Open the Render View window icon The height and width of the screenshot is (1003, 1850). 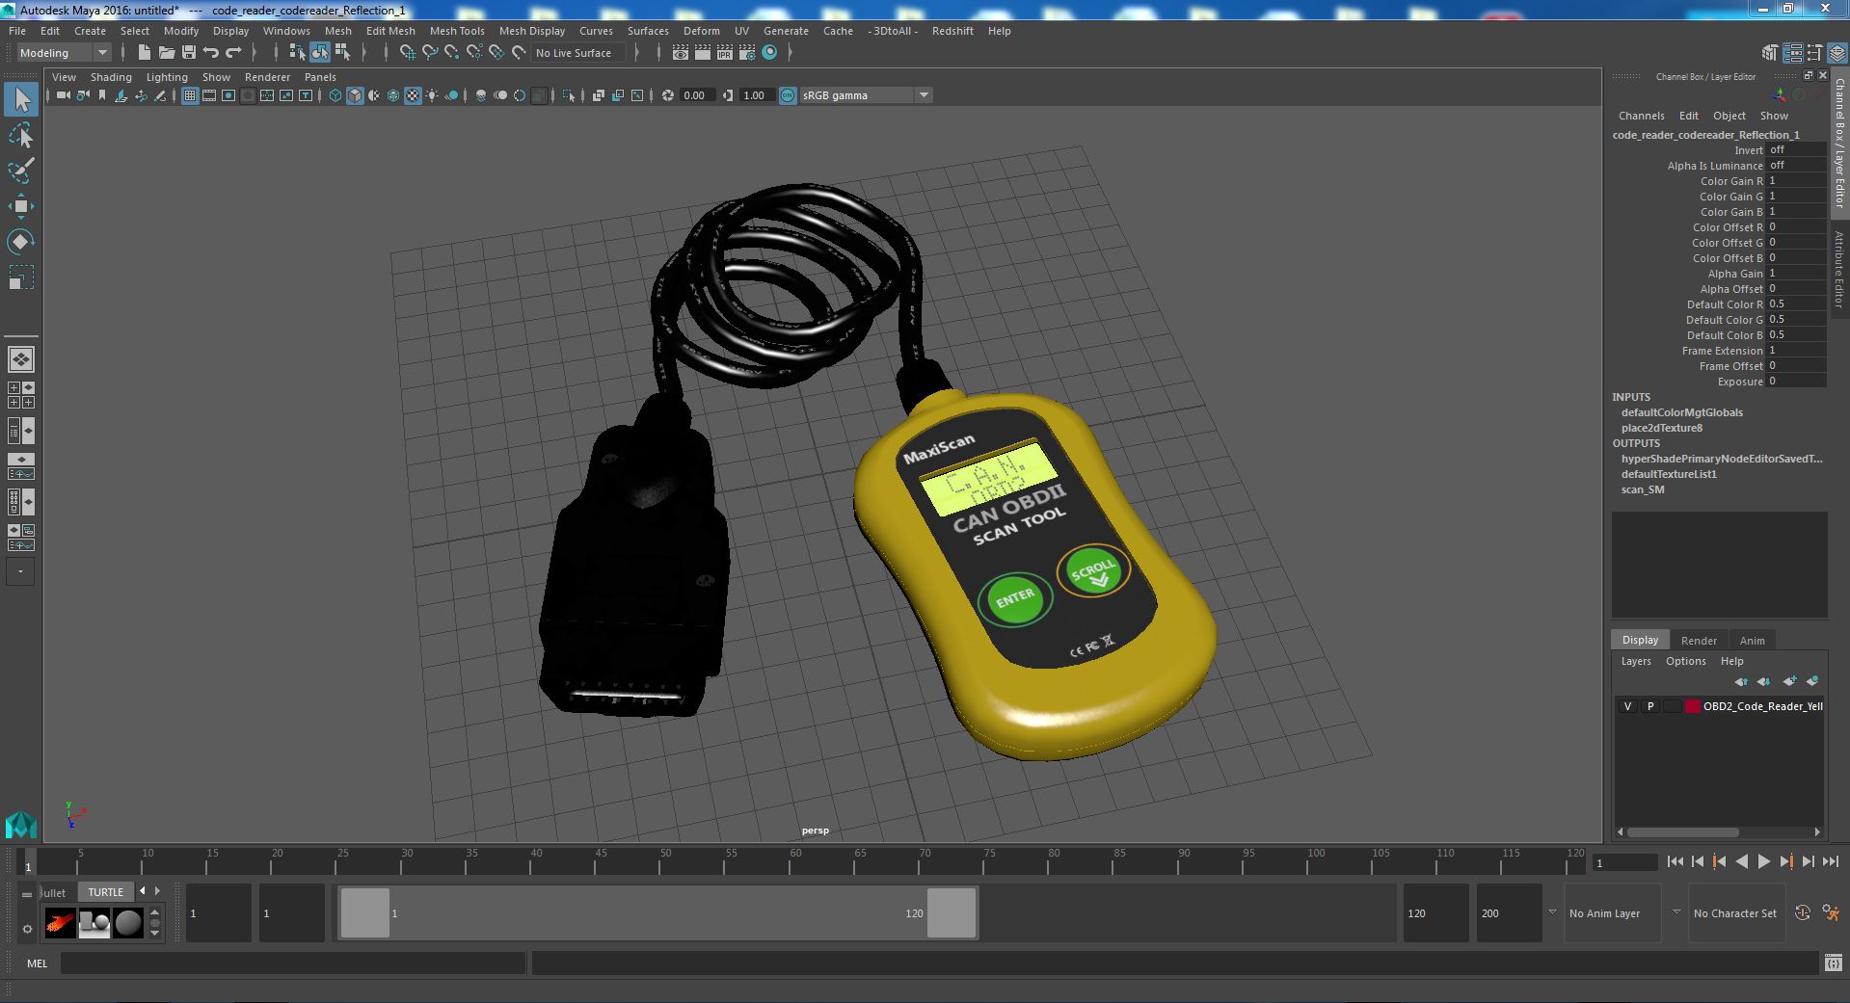[x=680, y=53]
